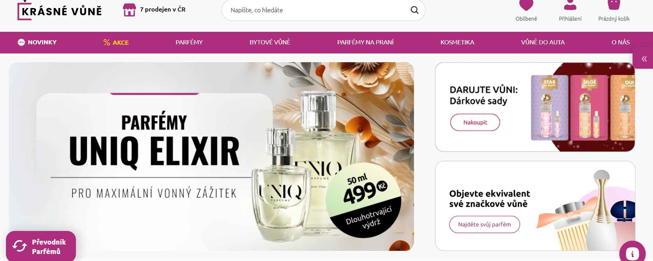653x261 pixels.
Task: Expand the side panel double-chevron tab
Action: tap(644, 59)
